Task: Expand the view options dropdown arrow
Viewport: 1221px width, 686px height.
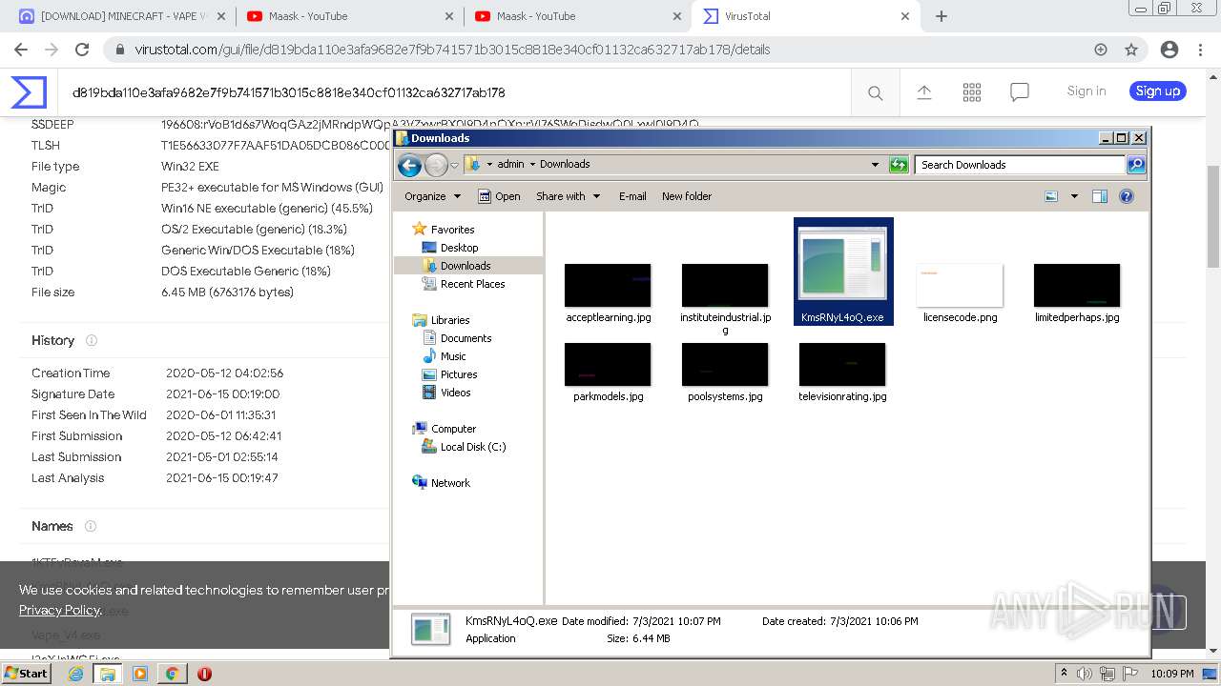Action: pos(1074,196)
